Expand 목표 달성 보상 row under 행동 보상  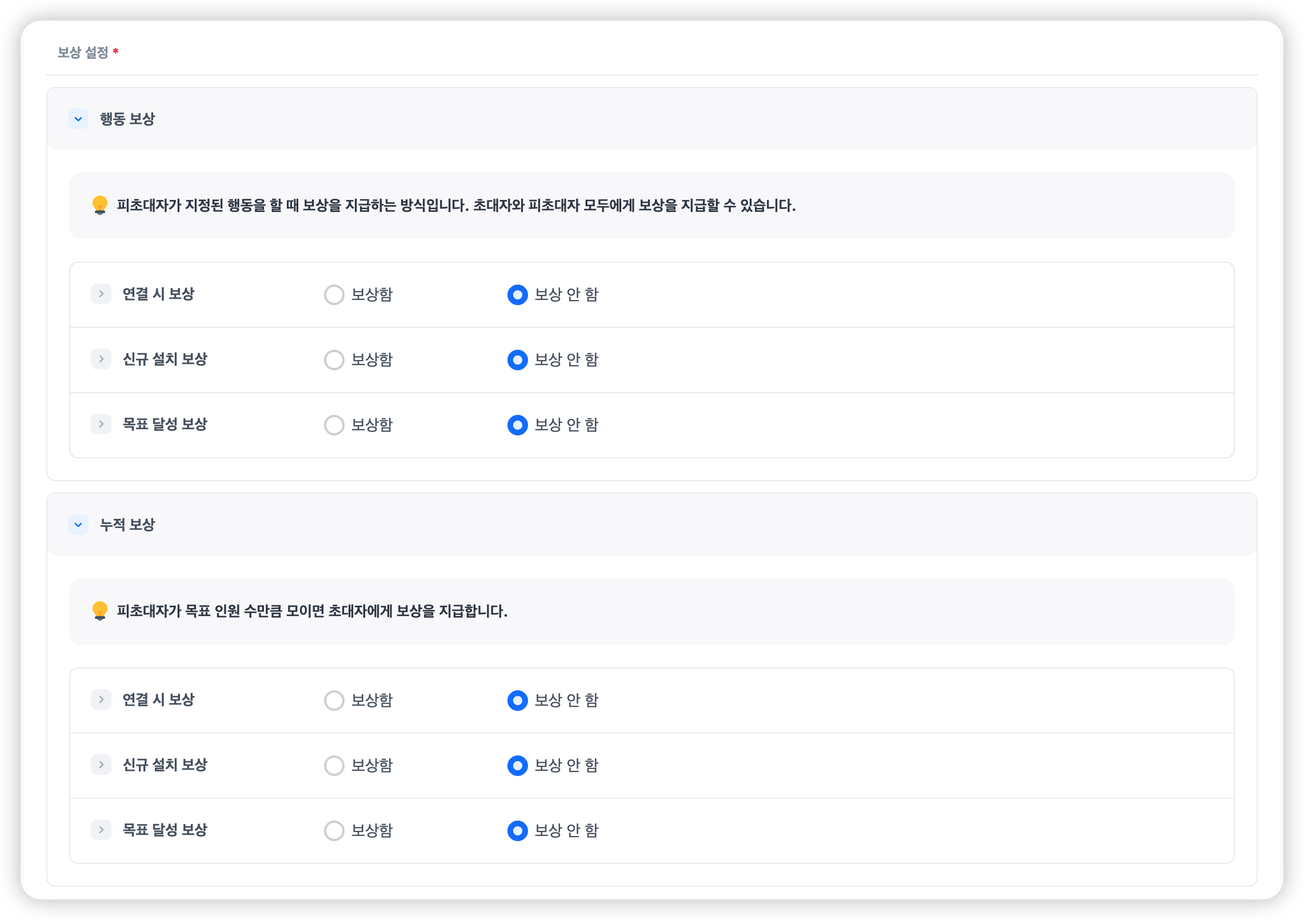pyautogui.click(x=101, y=424)
